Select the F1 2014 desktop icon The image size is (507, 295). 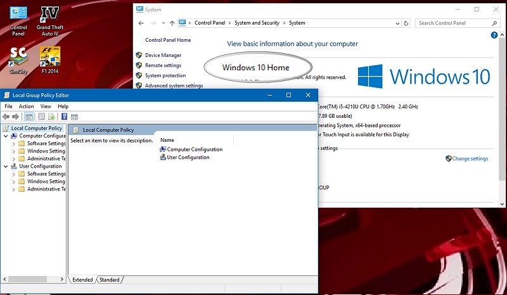tap(50, 60)
